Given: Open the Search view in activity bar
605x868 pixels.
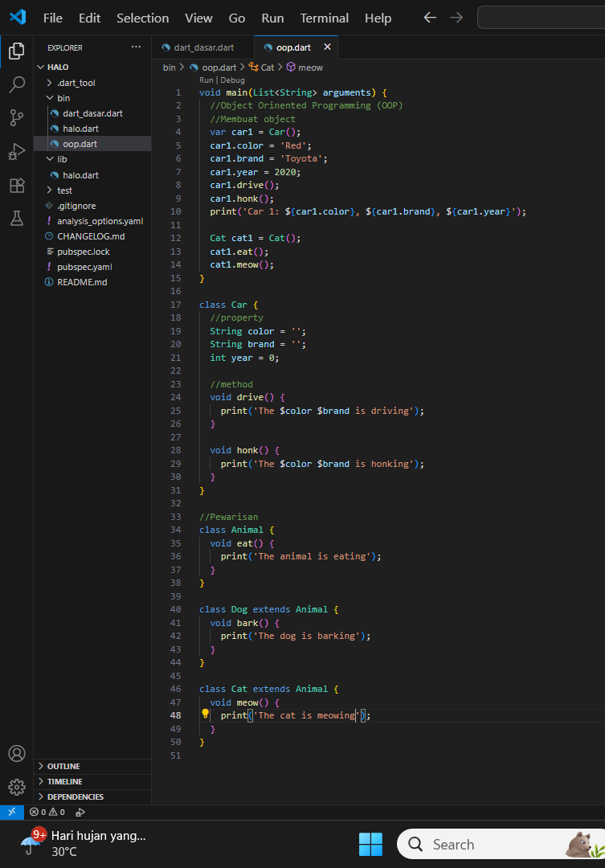Looking at the screenshot, I should pos(17,85).
